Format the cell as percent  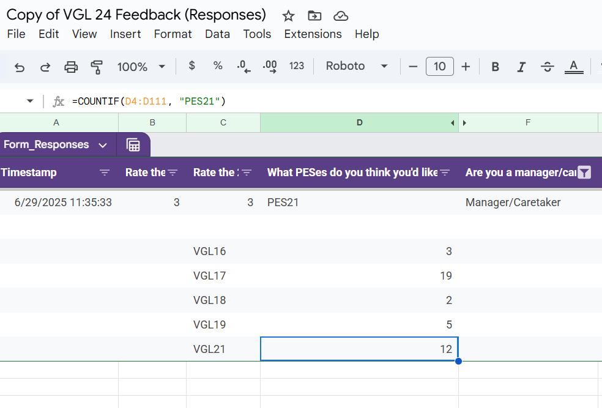pos(218,65)
